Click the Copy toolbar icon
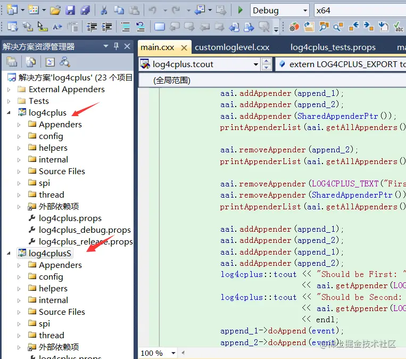406x359 pixels. [119, 10]
